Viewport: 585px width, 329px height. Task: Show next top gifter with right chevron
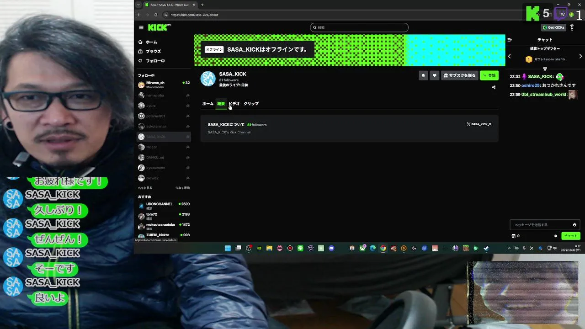pos(581,56)
